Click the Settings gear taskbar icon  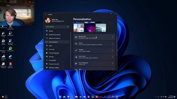pyautogui.click(x=117, y=97)
